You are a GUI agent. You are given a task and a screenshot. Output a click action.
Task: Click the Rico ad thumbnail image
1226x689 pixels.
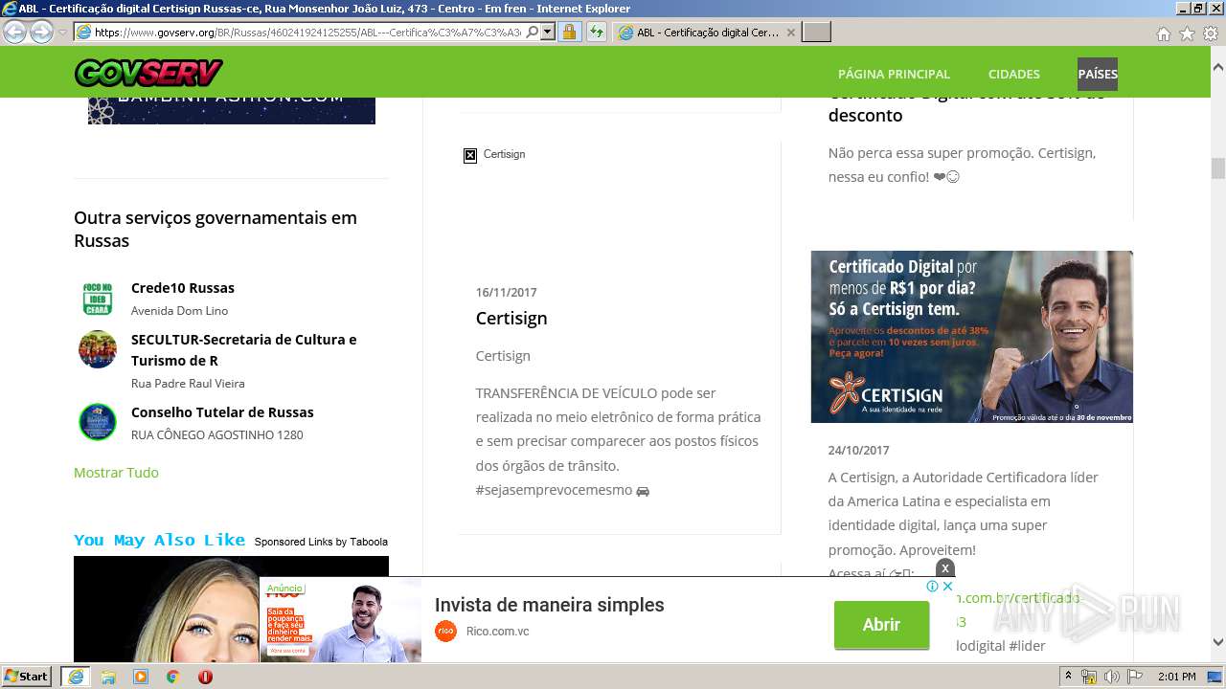pos(340,619)
